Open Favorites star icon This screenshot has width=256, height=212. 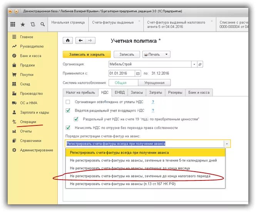[x=23, y=25]
